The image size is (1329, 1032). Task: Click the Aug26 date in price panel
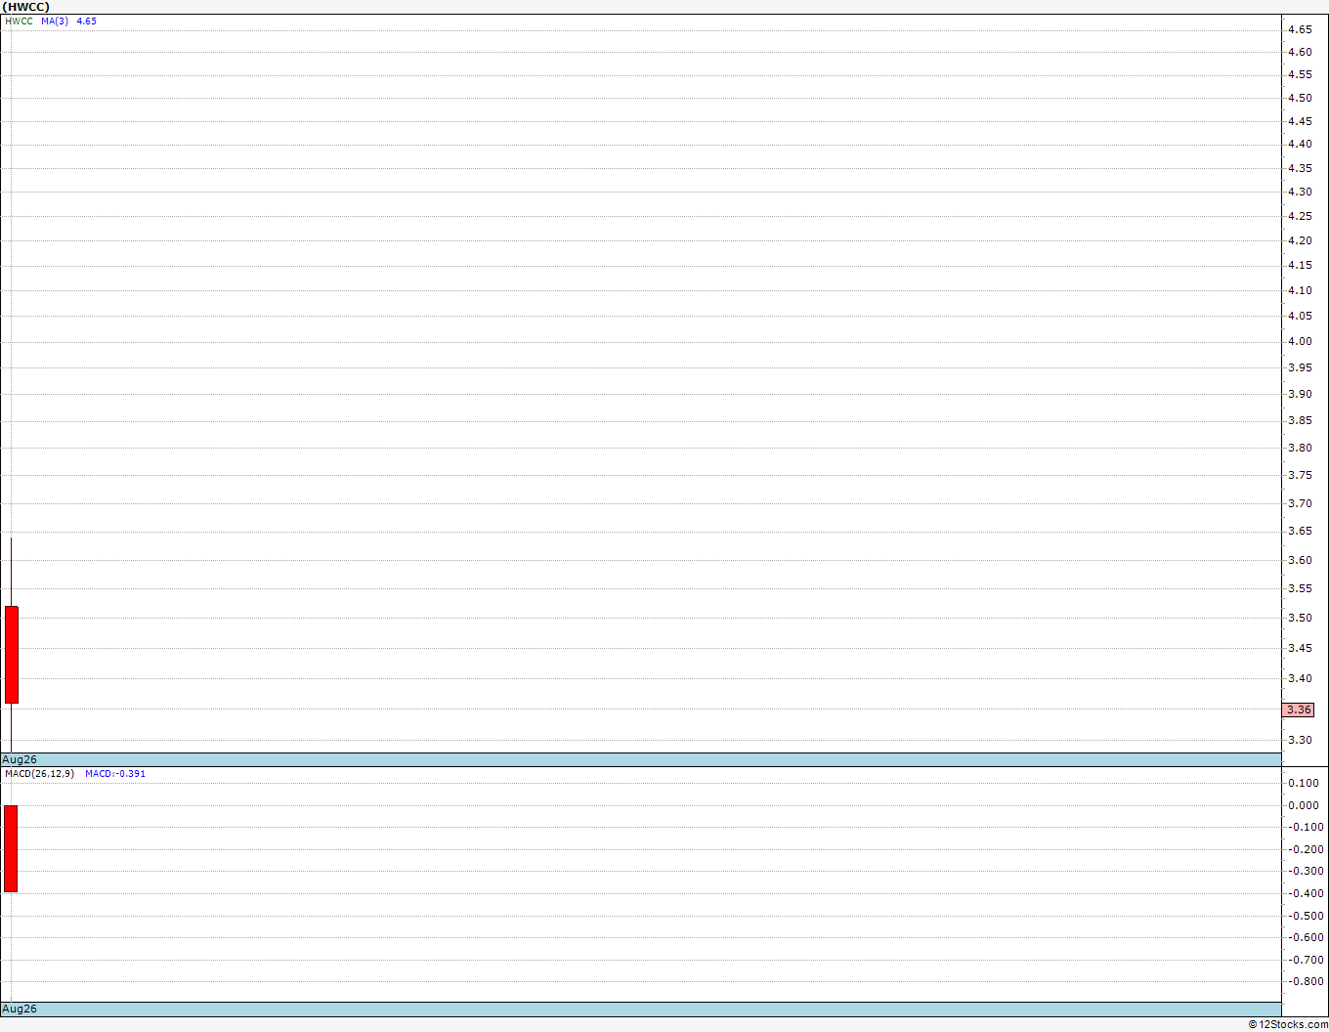(x=20, y=759)
